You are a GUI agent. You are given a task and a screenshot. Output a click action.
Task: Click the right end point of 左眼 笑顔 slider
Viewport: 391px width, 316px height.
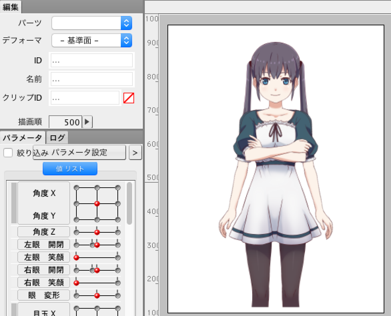118,258
